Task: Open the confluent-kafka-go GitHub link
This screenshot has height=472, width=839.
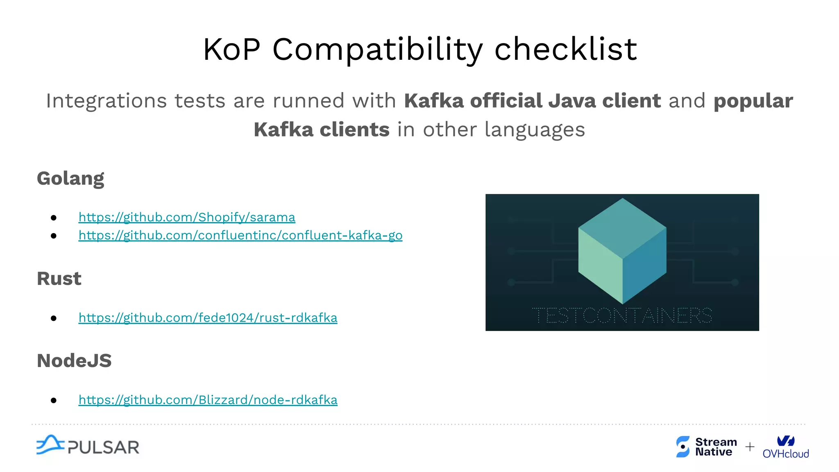Action: (240, 235)
